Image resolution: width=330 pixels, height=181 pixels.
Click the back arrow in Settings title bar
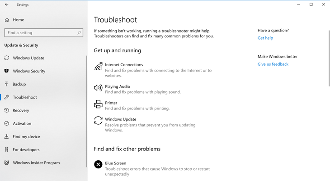[6, 5]
